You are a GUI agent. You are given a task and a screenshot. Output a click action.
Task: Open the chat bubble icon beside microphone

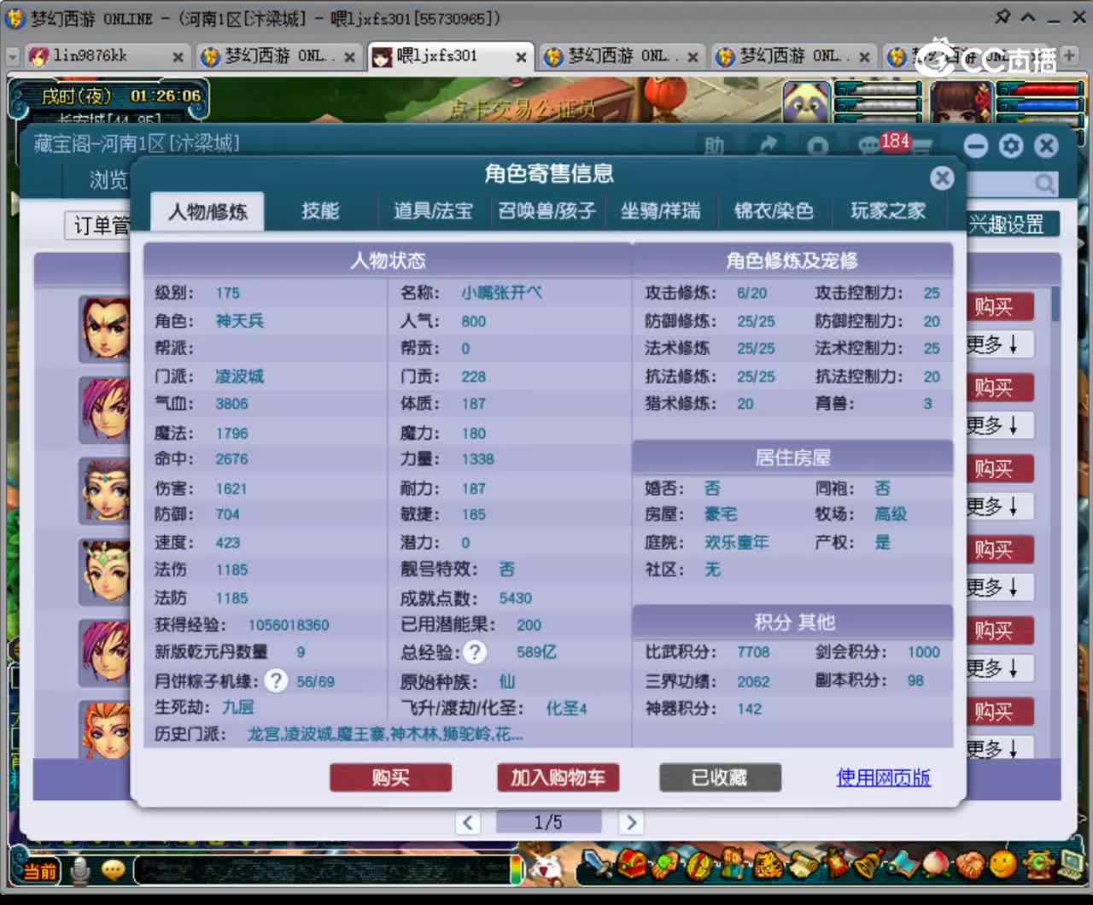[x=114, y=870]
